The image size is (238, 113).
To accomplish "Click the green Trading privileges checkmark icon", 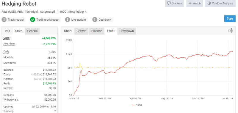I will [32, 20].
